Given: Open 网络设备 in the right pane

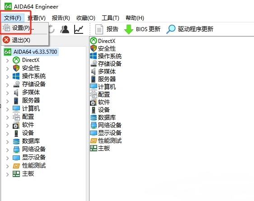Looking at the screenshot, I should click(x=106, y=125).
